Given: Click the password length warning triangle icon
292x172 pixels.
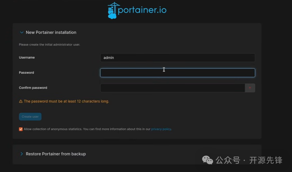Looking at the screenshot, I should pyautogui.click(x=21, y=101).
